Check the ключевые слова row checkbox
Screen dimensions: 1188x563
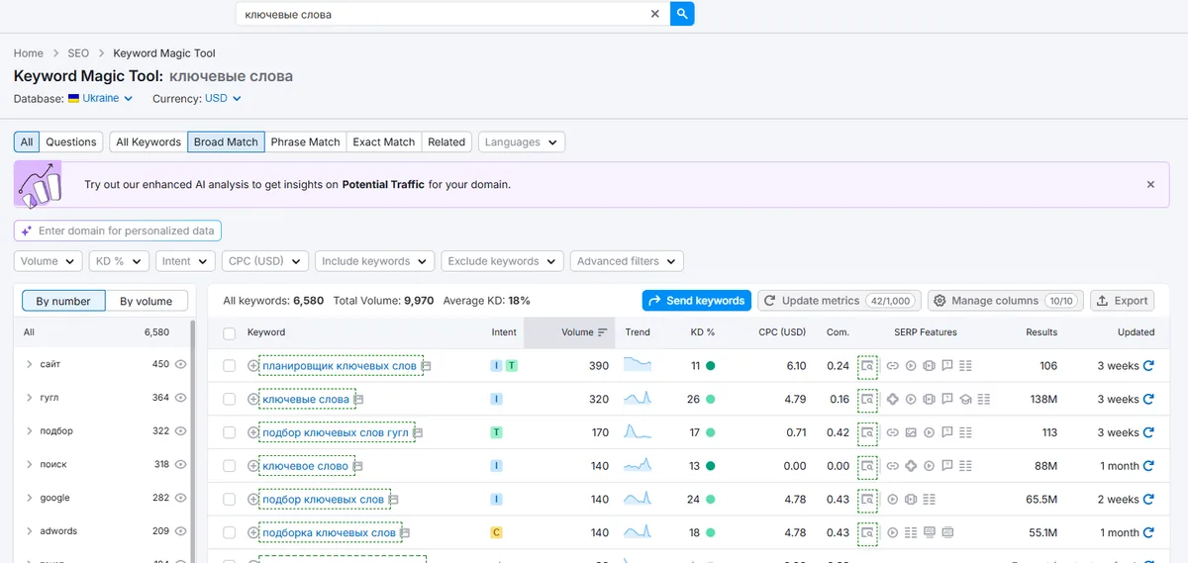point(230,400)
